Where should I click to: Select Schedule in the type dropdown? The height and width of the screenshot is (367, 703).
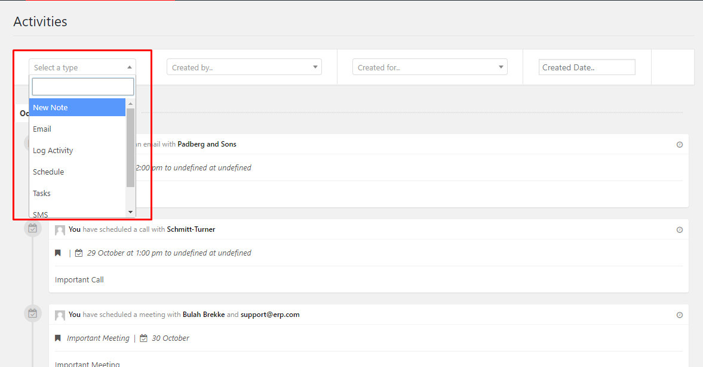point(77,172)
